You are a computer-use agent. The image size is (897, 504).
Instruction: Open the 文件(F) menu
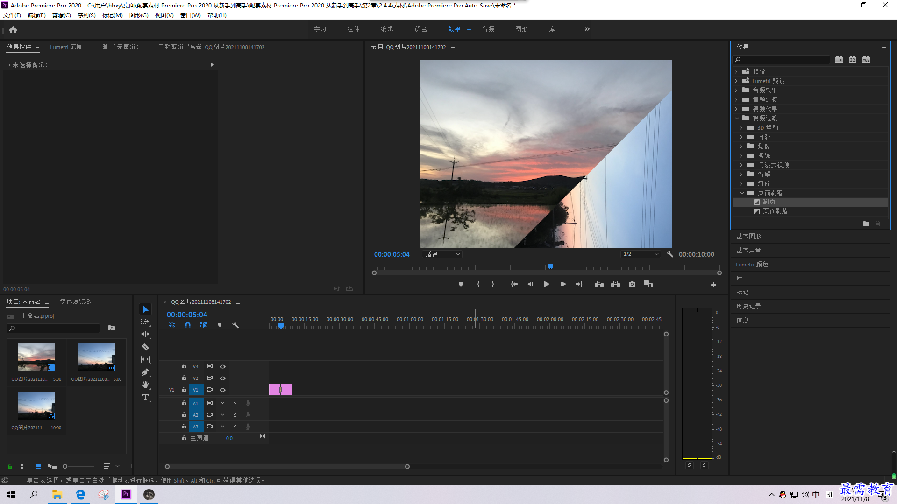point(12,15)
